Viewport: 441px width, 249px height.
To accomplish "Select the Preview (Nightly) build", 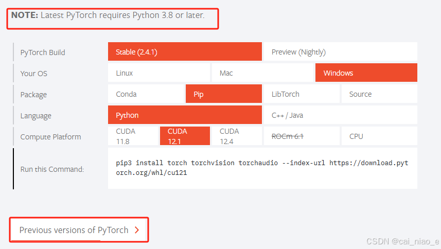I will [x=341, y=52].
